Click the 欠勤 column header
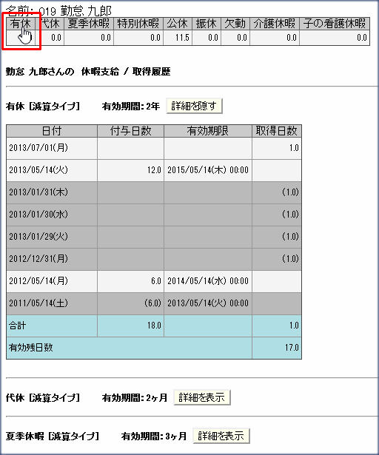This screenshot has height=455, width=379. 235,24
